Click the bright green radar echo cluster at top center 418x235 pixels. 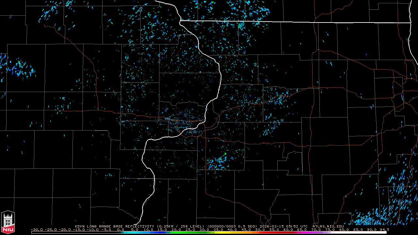coord(241,25)
